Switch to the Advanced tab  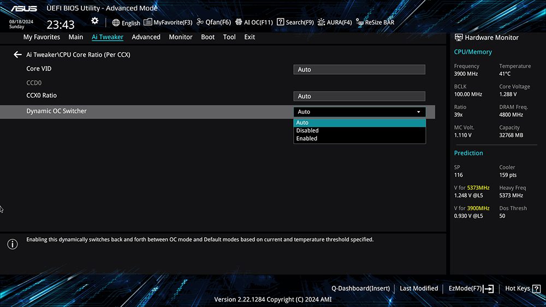(x=146, y=37)
